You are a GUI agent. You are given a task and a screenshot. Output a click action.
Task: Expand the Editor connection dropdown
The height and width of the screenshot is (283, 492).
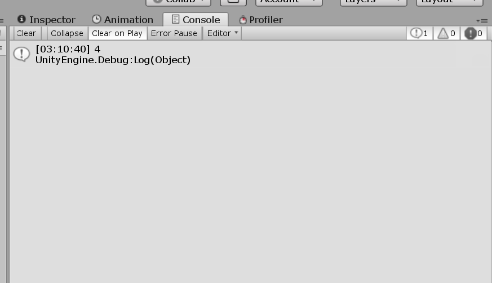pyautogui.click(x=222, y=33)
